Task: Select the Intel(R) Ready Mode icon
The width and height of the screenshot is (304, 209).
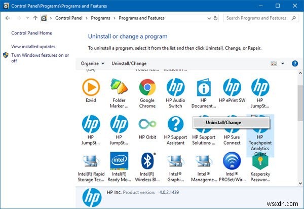Action: pos(119,161)
